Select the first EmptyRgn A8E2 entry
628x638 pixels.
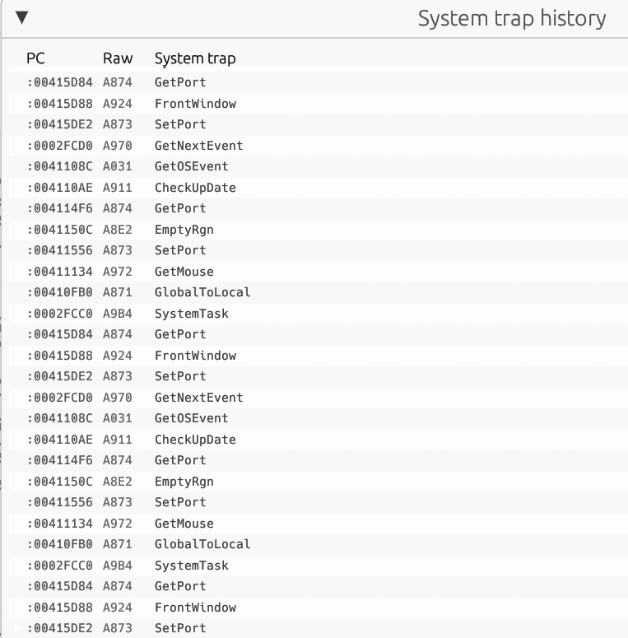318,230
